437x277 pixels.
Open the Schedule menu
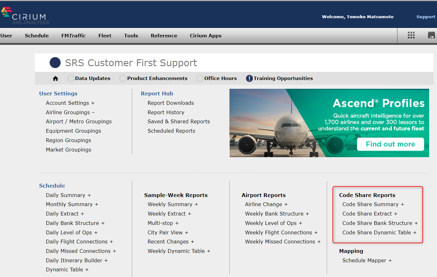click(x=37, y=35)
